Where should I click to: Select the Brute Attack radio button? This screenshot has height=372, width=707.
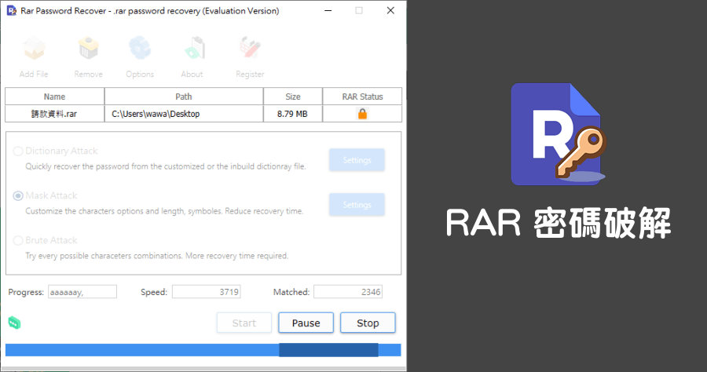pyautogui.click(x=18, y=240)
